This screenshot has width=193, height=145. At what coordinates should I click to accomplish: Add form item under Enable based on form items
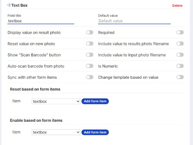point(95,132)
